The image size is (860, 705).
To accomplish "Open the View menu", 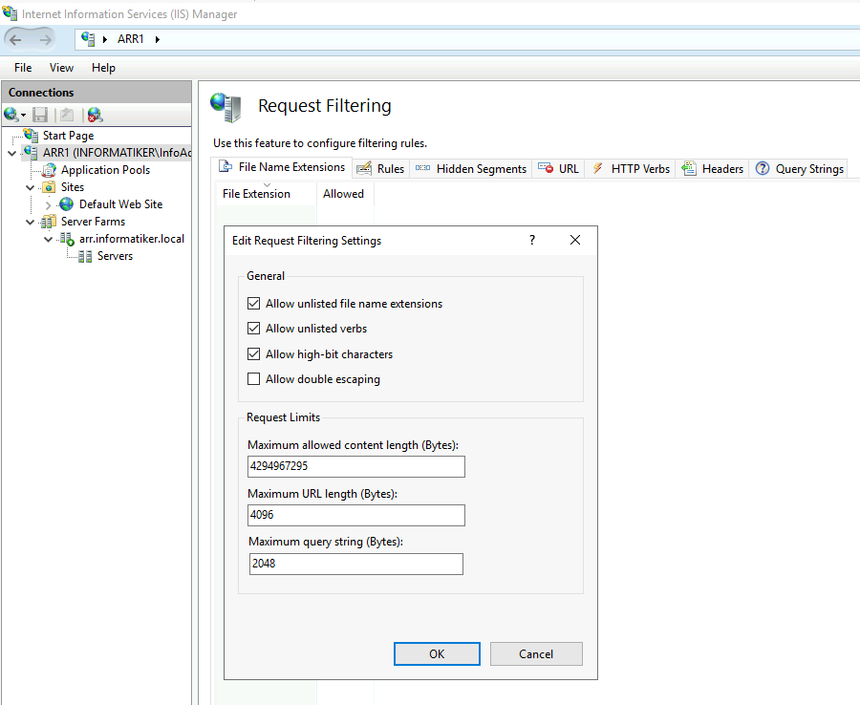I will 61,68.
